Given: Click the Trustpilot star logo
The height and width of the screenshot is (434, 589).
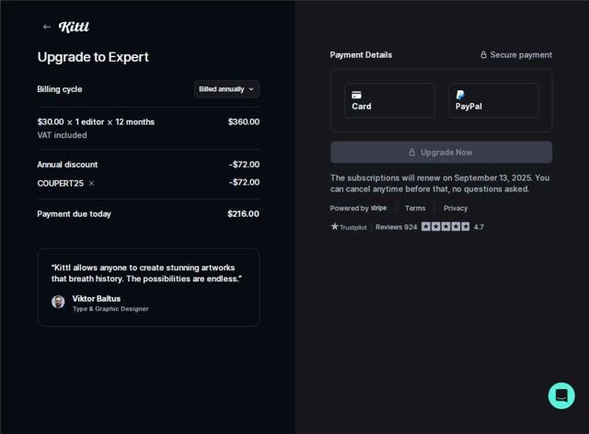Looking at the screenshot, I should 335,226.
